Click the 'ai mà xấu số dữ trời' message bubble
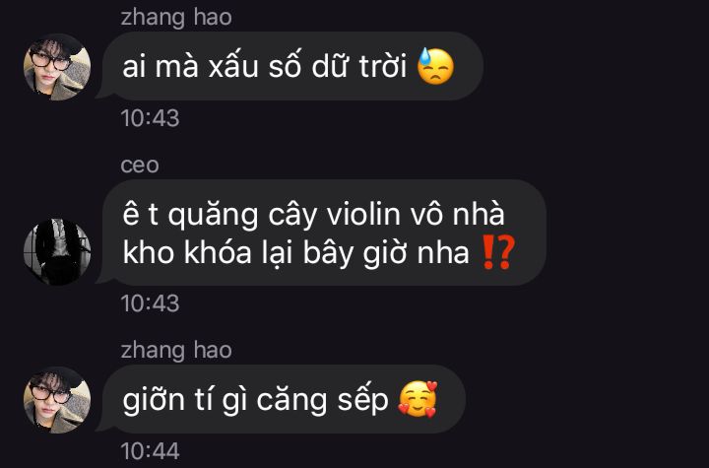 tap(290, 66)
